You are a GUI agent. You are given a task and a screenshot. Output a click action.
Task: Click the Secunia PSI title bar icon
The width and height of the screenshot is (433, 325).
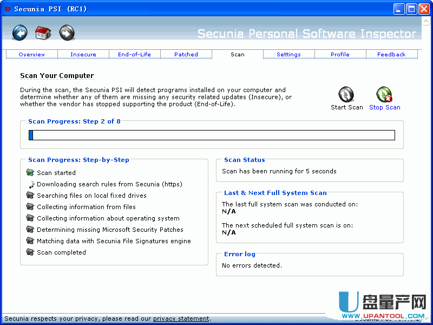8,9
